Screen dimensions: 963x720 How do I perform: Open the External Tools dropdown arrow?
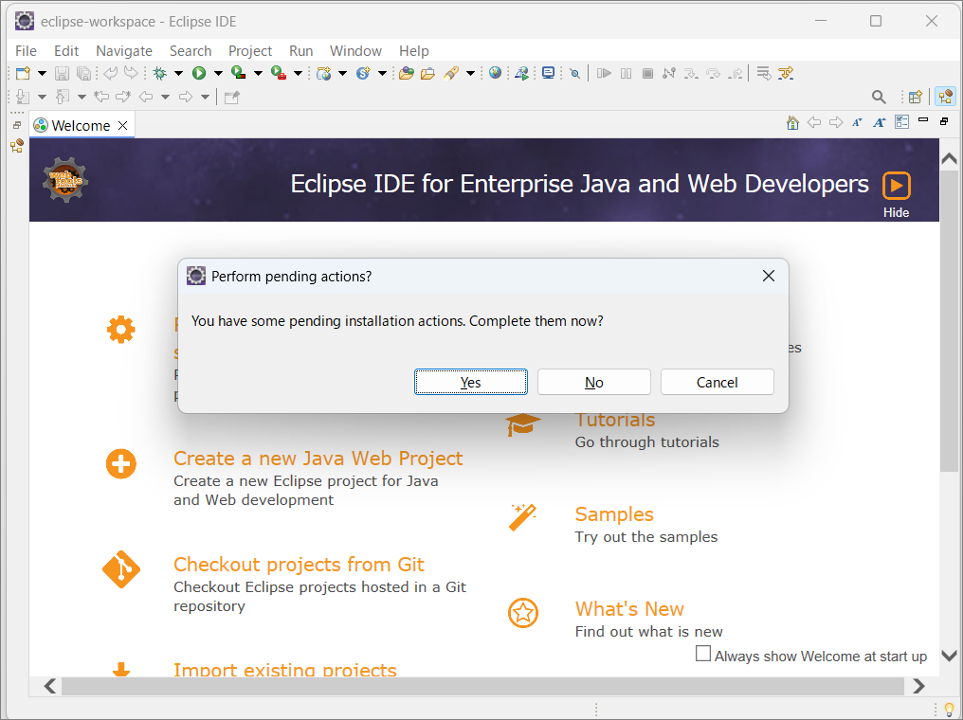(298, 74)
